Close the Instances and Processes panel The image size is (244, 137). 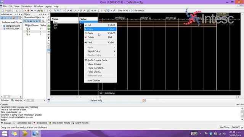[21, 14]
